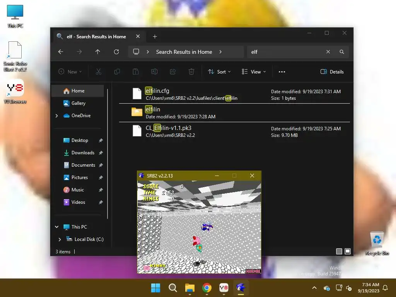The width and height of the screenshot is (396, 297).
Task: Switch to SRB2 from the taskbar
Action: click(x=241, y=288)
